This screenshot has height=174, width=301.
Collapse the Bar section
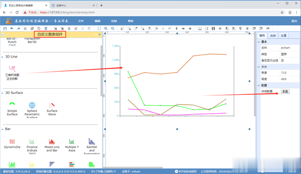[x=2, y=129]
